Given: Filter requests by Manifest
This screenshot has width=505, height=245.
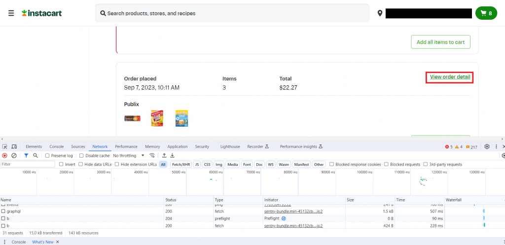Looking at the screenshot, I should (x=301, y=164).
